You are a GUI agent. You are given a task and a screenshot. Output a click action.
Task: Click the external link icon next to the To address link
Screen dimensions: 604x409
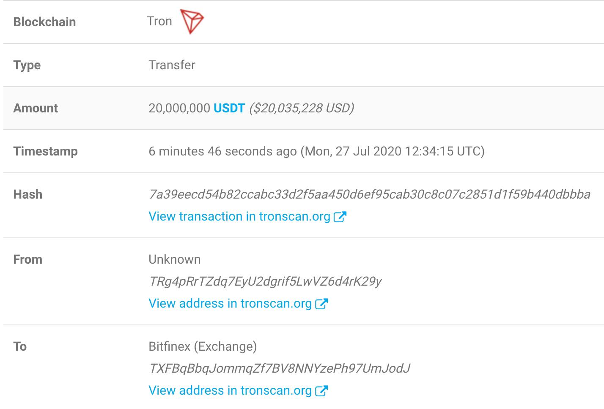click(323, 390)
